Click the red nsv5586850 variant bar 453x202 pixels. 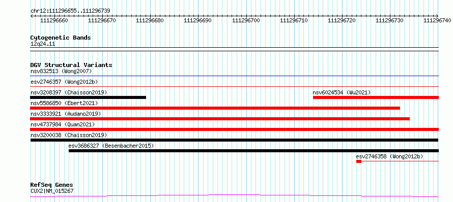tap(215, 108)
